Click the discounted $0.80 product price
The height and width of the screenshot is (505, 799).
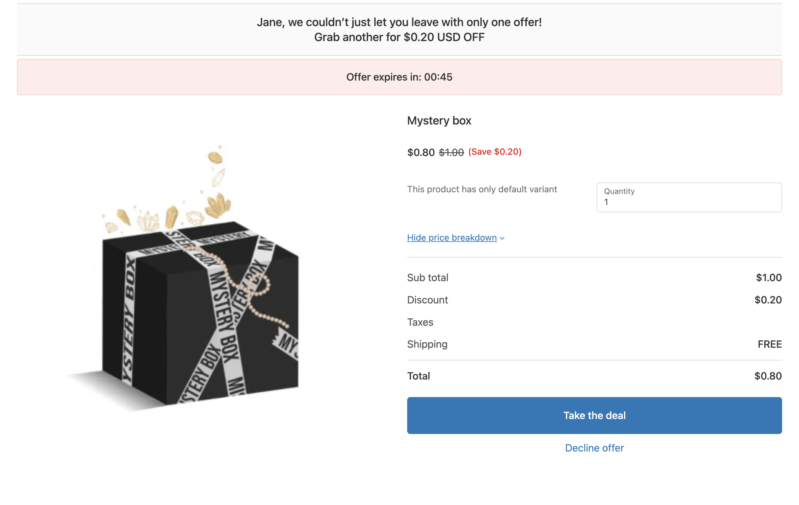point(421,153)
